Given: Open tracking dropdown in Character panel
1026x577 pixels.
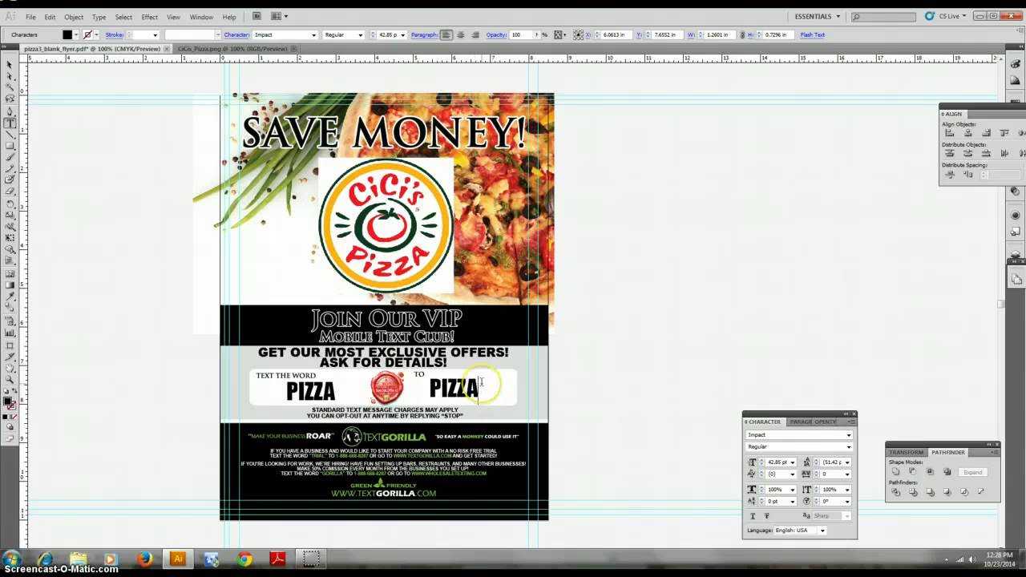Looking at the screenshot, I should (x=847, y=474).
